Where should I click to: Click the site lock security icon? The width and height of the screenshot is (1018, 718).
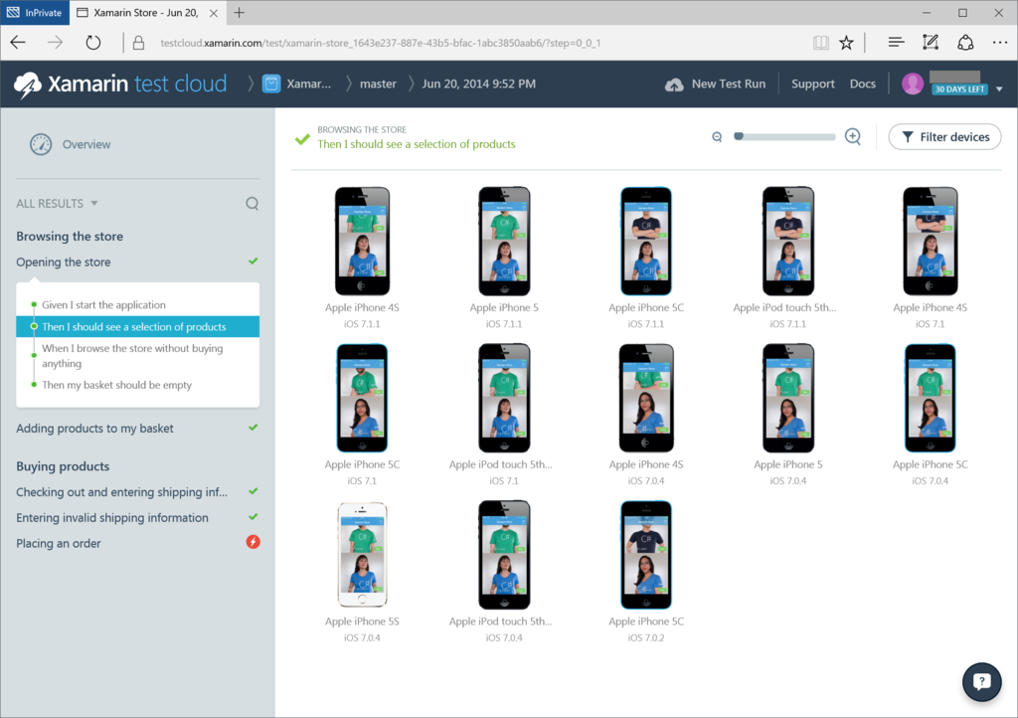point(138,43)
